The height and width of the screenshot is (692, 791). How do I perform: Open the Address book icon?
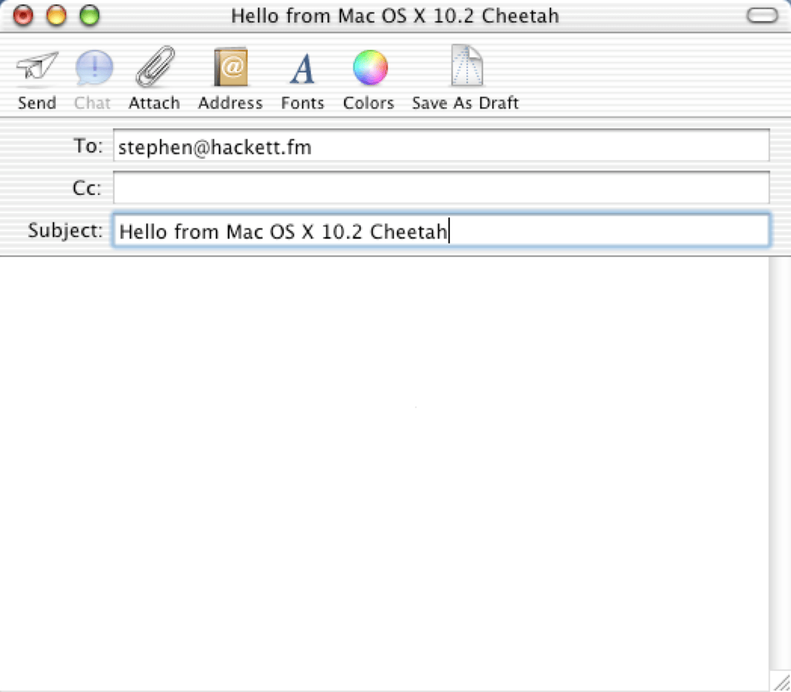click(230, 78)
